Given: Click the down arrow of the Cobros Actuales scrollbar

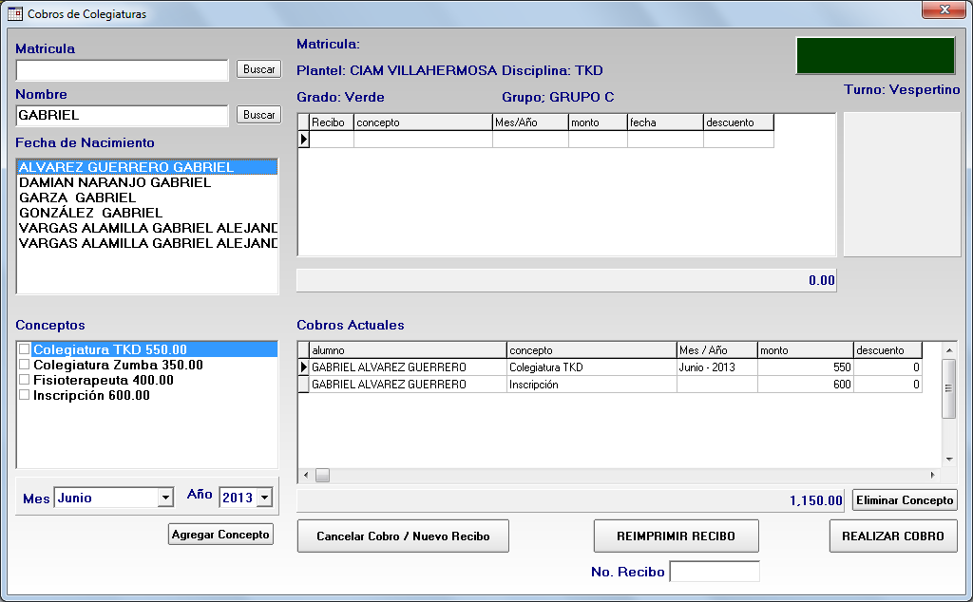Looking at the screenshot, I should pyautogui.click(x=949, y=460).
